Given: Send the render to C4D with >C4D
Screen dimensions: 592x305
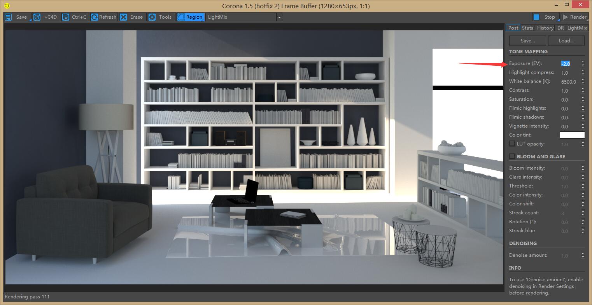Looking at the screenshot, I should pos(46,17).
